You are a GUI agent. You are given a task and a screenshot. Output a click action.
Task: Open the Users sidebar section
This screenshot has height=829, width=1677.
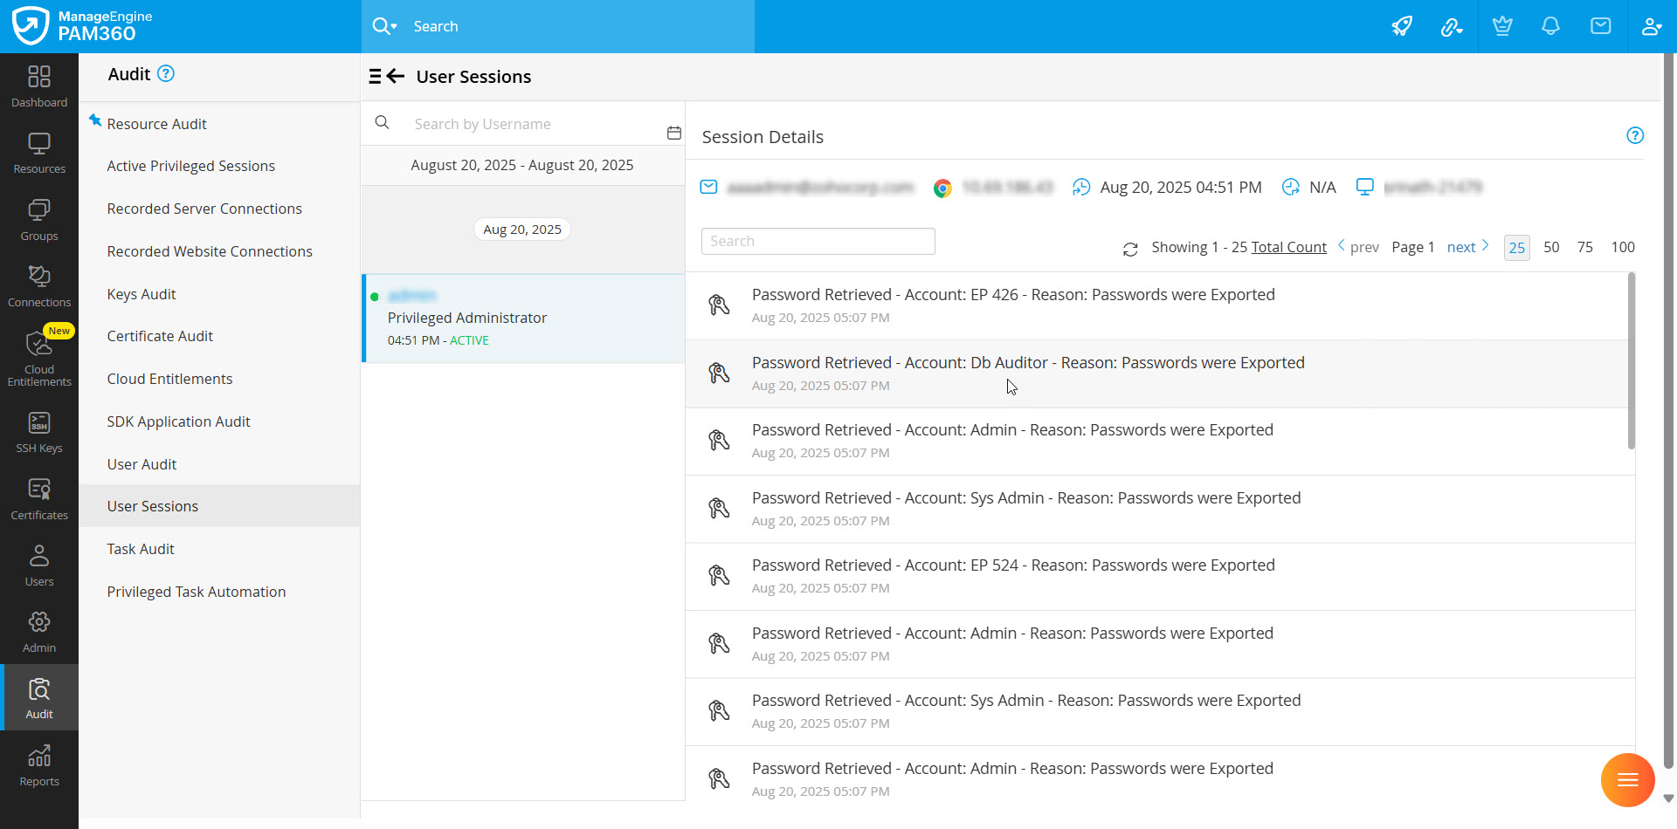click(x=39, y=566)
